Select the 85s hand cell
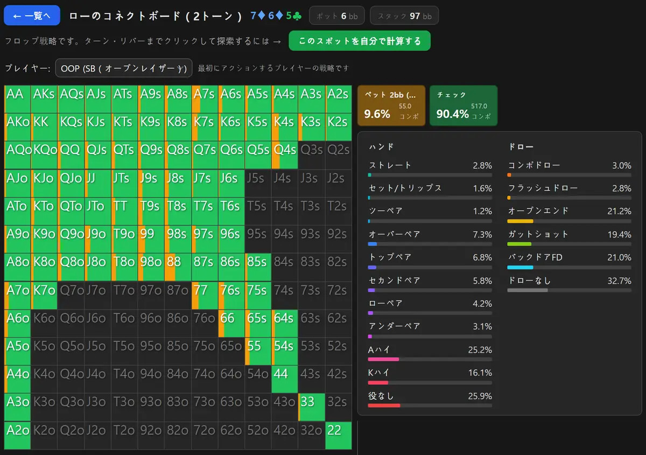 [x=258, y=268]
